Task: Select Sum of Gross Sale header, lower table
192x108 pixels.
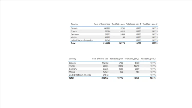Action: point(100,59)
